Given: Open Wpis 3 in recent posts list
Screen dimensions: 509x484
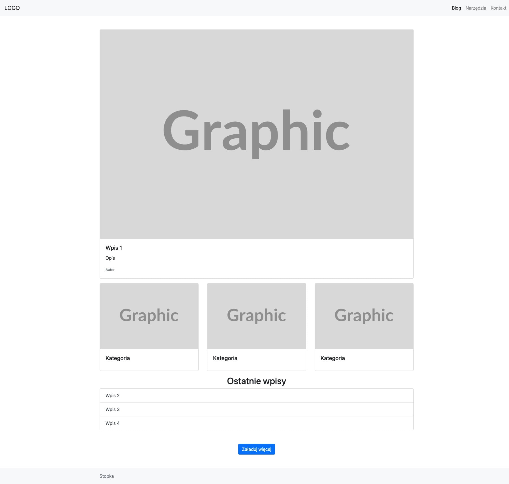Looking at the screenshot, I should pyautogui.click(x=256, y=409).
